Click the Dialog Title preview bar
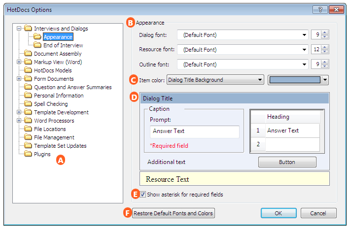 [x=235, y=99]
